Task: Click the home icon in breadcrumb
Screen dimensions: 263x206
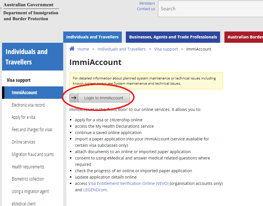Action: pos(72,49)
